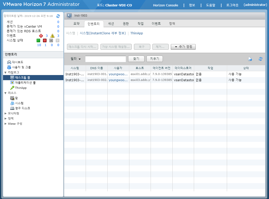This screenshot has height=199, width=269.
Task: Click the red error events icon
Action: (41, 36)
